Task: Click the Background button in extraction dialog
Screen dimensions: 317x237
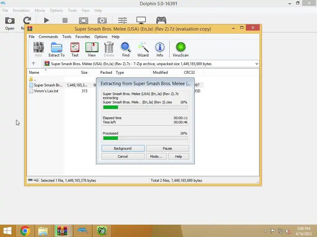Action: pos(123,148)
